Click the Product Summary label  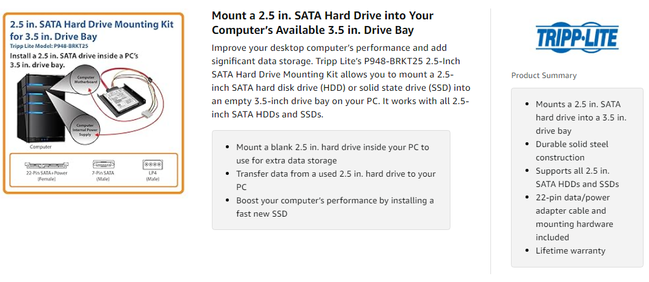pyautogui.click(x=544, y=76)
